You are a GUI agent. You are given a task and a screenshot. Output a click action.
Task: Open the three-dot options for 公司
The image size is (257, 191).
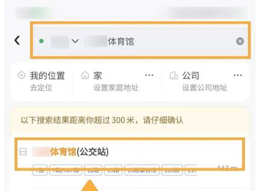pyautogui.click(x=238, y=75)
